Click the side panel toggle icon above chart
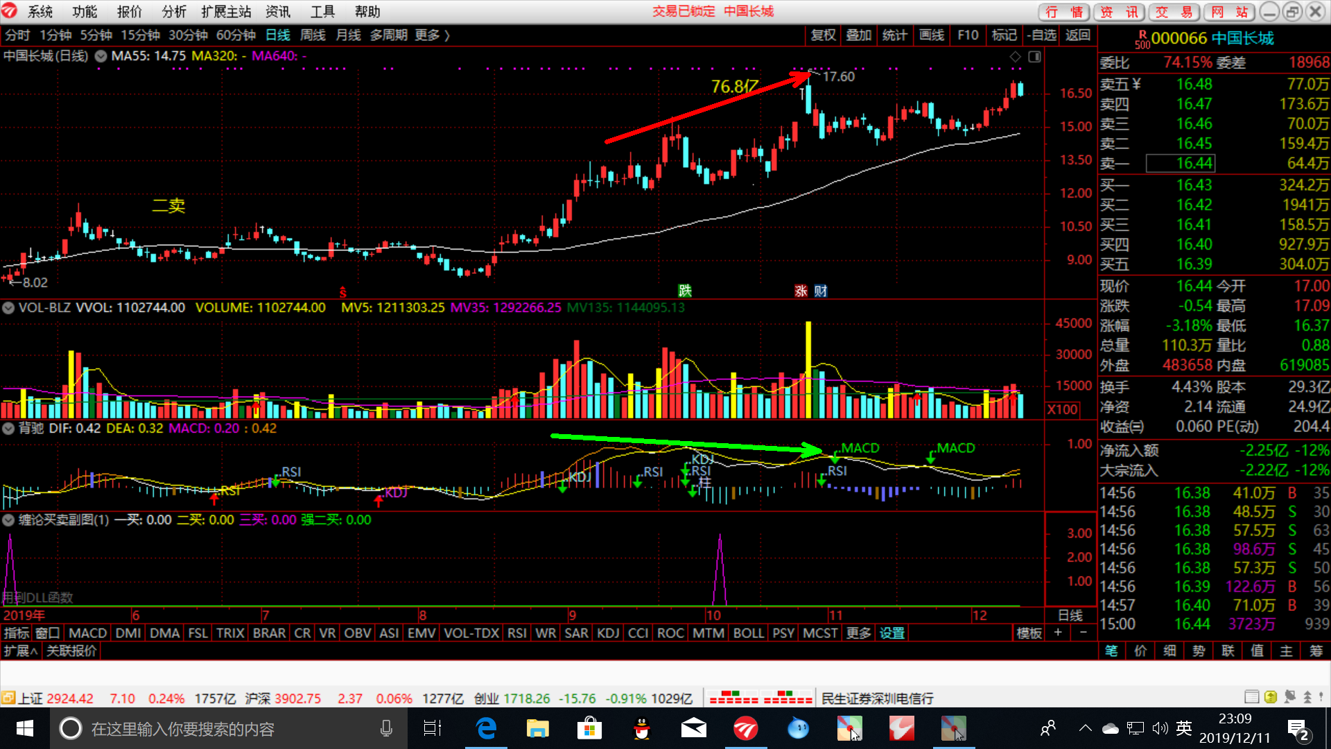The width and height of the screenshot is (1331, 749). [1034, 57]
